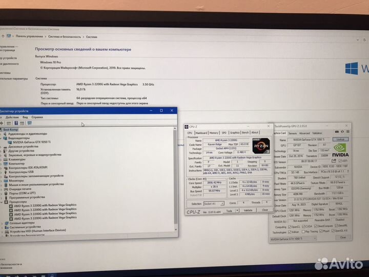Click the Device Manager scroll-up arrow
The height and width of the screenshot is (277, 369).
click(x=175, y=128)
